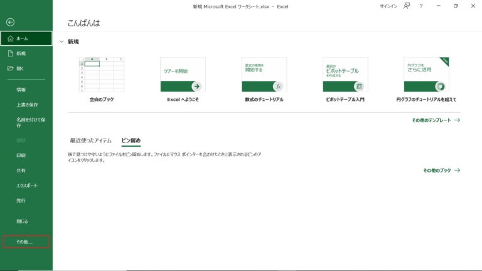Open the その他のテンプレート link
Image resolution: width=482 pixels, height=271 pixels.
click(436, 120)
